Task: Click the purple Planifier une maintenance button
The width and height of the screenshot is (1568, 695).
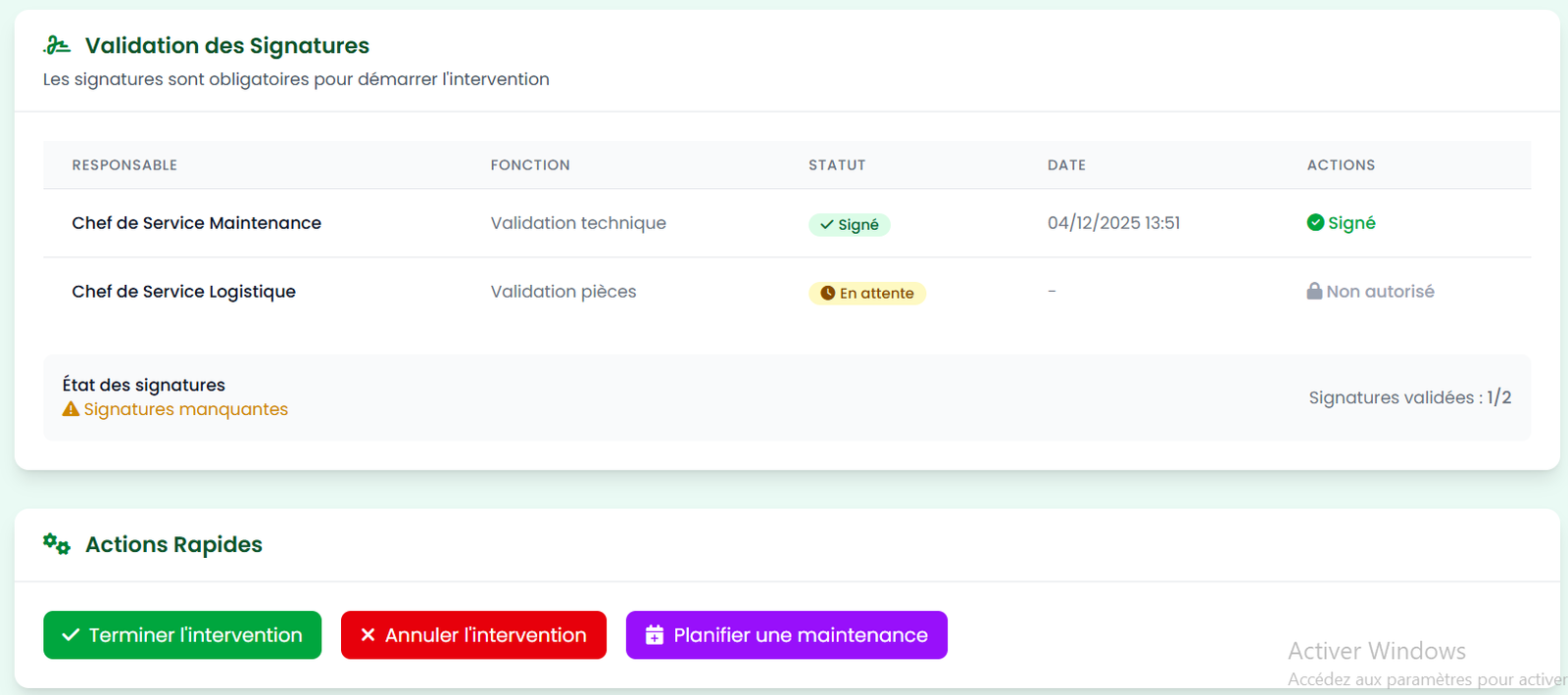Action: coord(786,635)
